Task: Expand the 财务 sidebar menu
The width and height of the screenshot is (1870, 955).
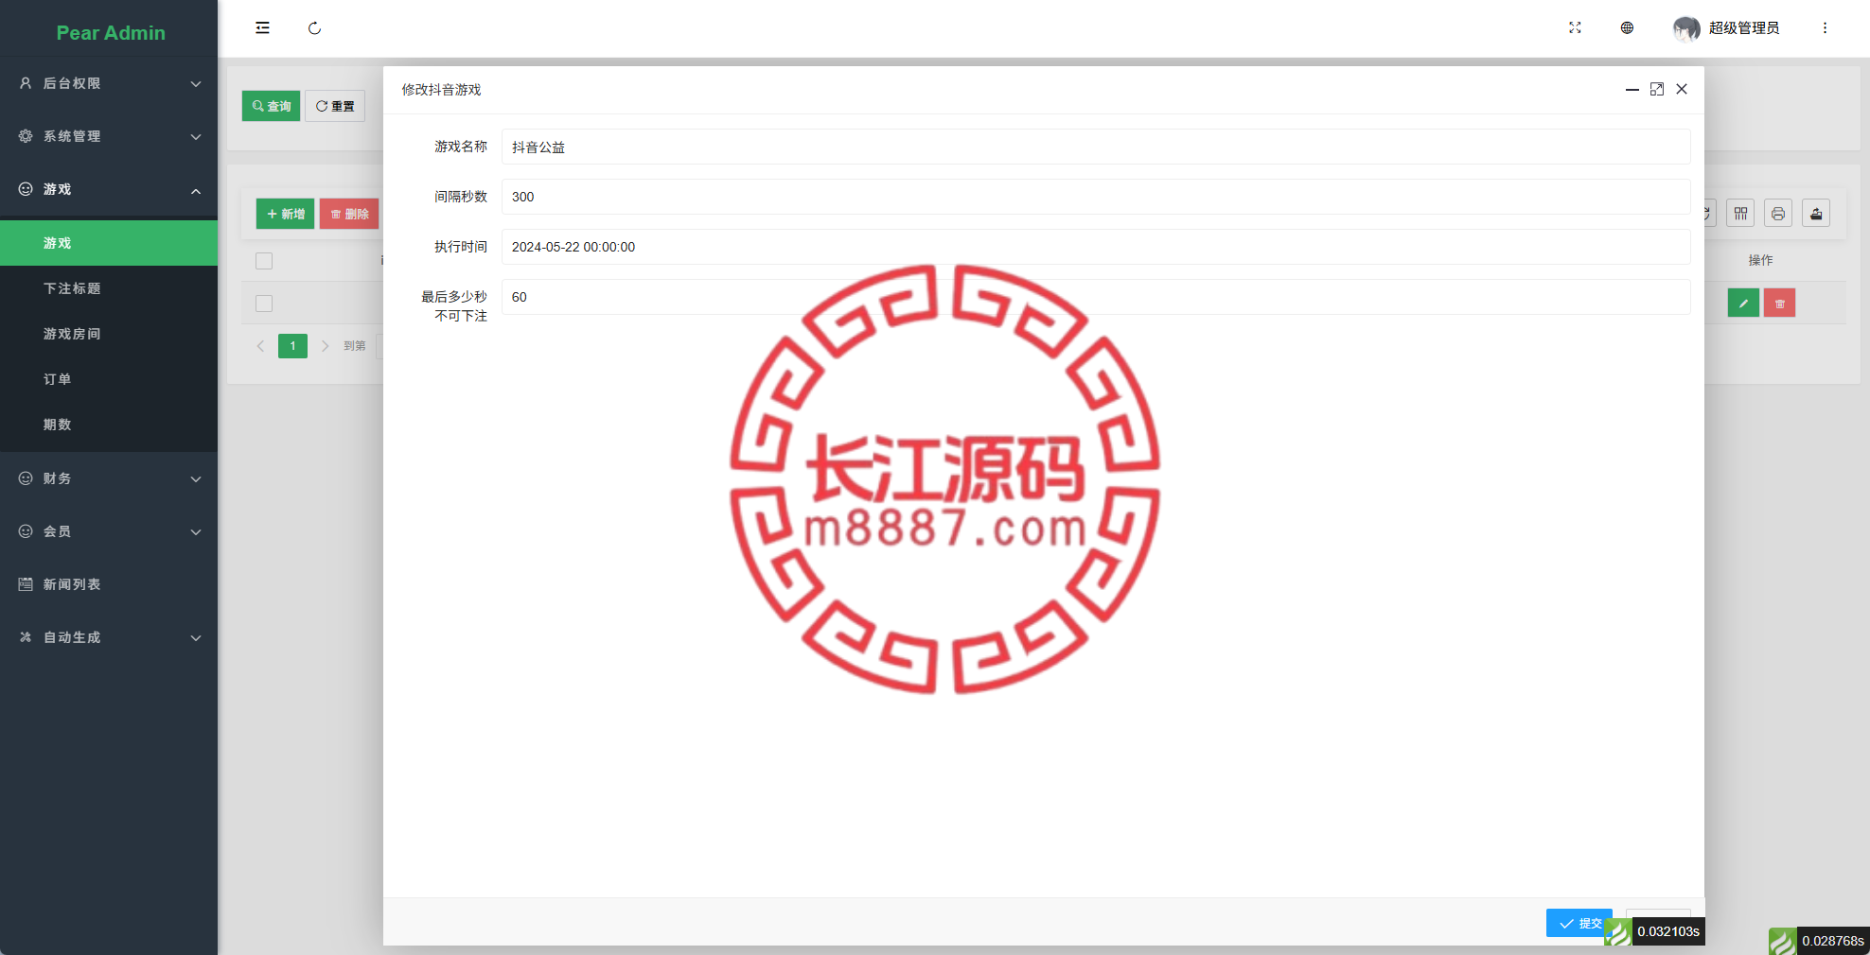Action: pos(109,478)
